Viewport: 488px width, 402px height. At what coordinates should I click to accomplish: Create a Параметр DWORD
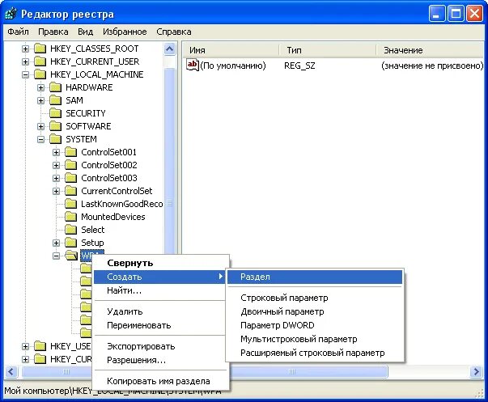click(315, 325)
